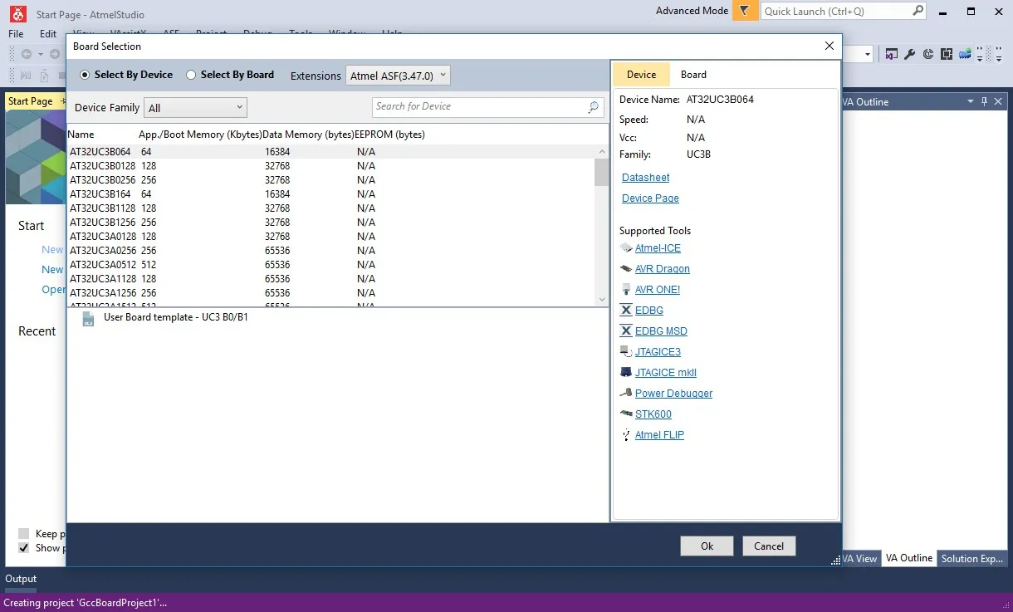Click the Atmel-ICE tool icon
1013x612 pixels.
tap(626, 248)
